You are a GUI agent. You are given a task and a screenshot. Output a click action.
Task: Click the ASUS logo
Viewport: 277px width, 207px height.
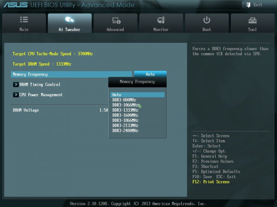coord(16,5)
